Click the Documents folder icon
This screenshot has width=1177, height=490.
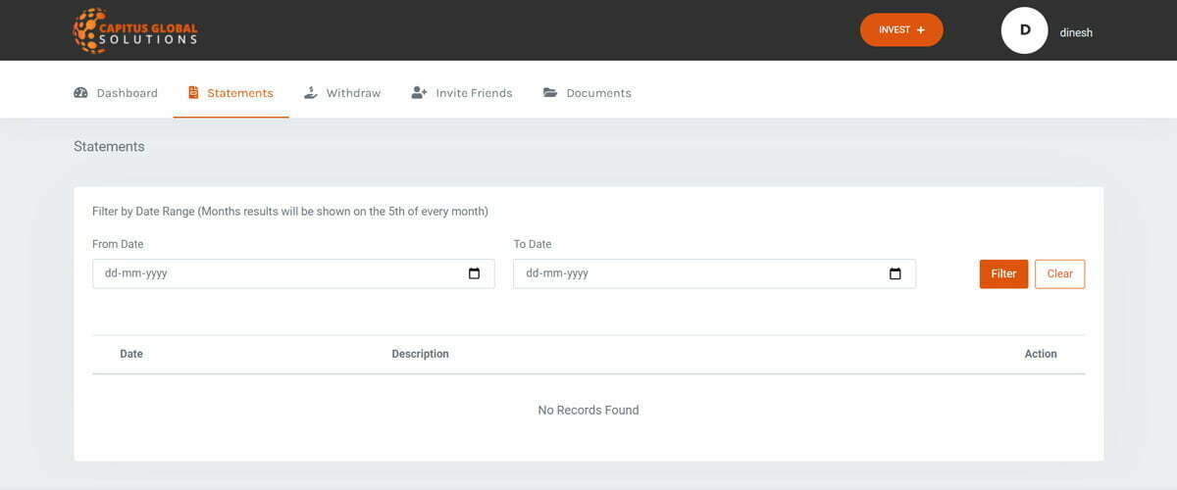pyautogui.click(x=550, y=93)
